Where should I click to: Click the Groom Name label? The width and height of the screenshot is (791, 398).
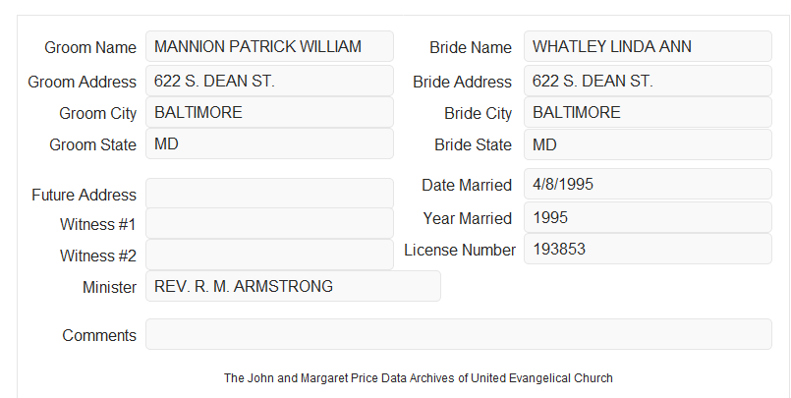(x=90, y=47)
